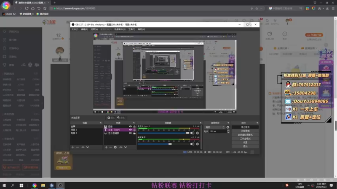Open the File(F) menu in OBS

click(75, 29)
